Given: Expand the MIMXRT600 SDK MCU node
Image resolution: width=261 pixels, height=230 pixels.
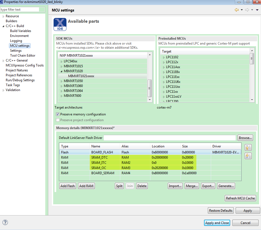Looking at the screenshot, I should click(61, 96).
